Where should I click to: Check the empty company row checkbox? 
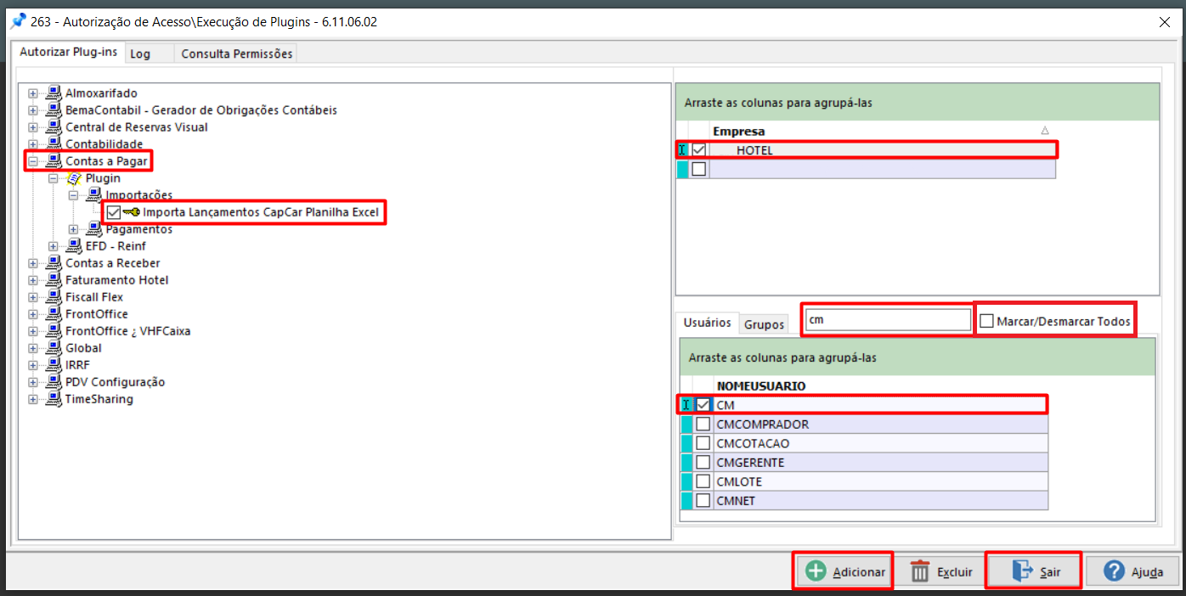point(699,169)
